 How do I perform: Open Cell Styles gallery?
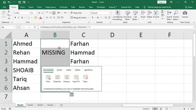pos(135,16)
